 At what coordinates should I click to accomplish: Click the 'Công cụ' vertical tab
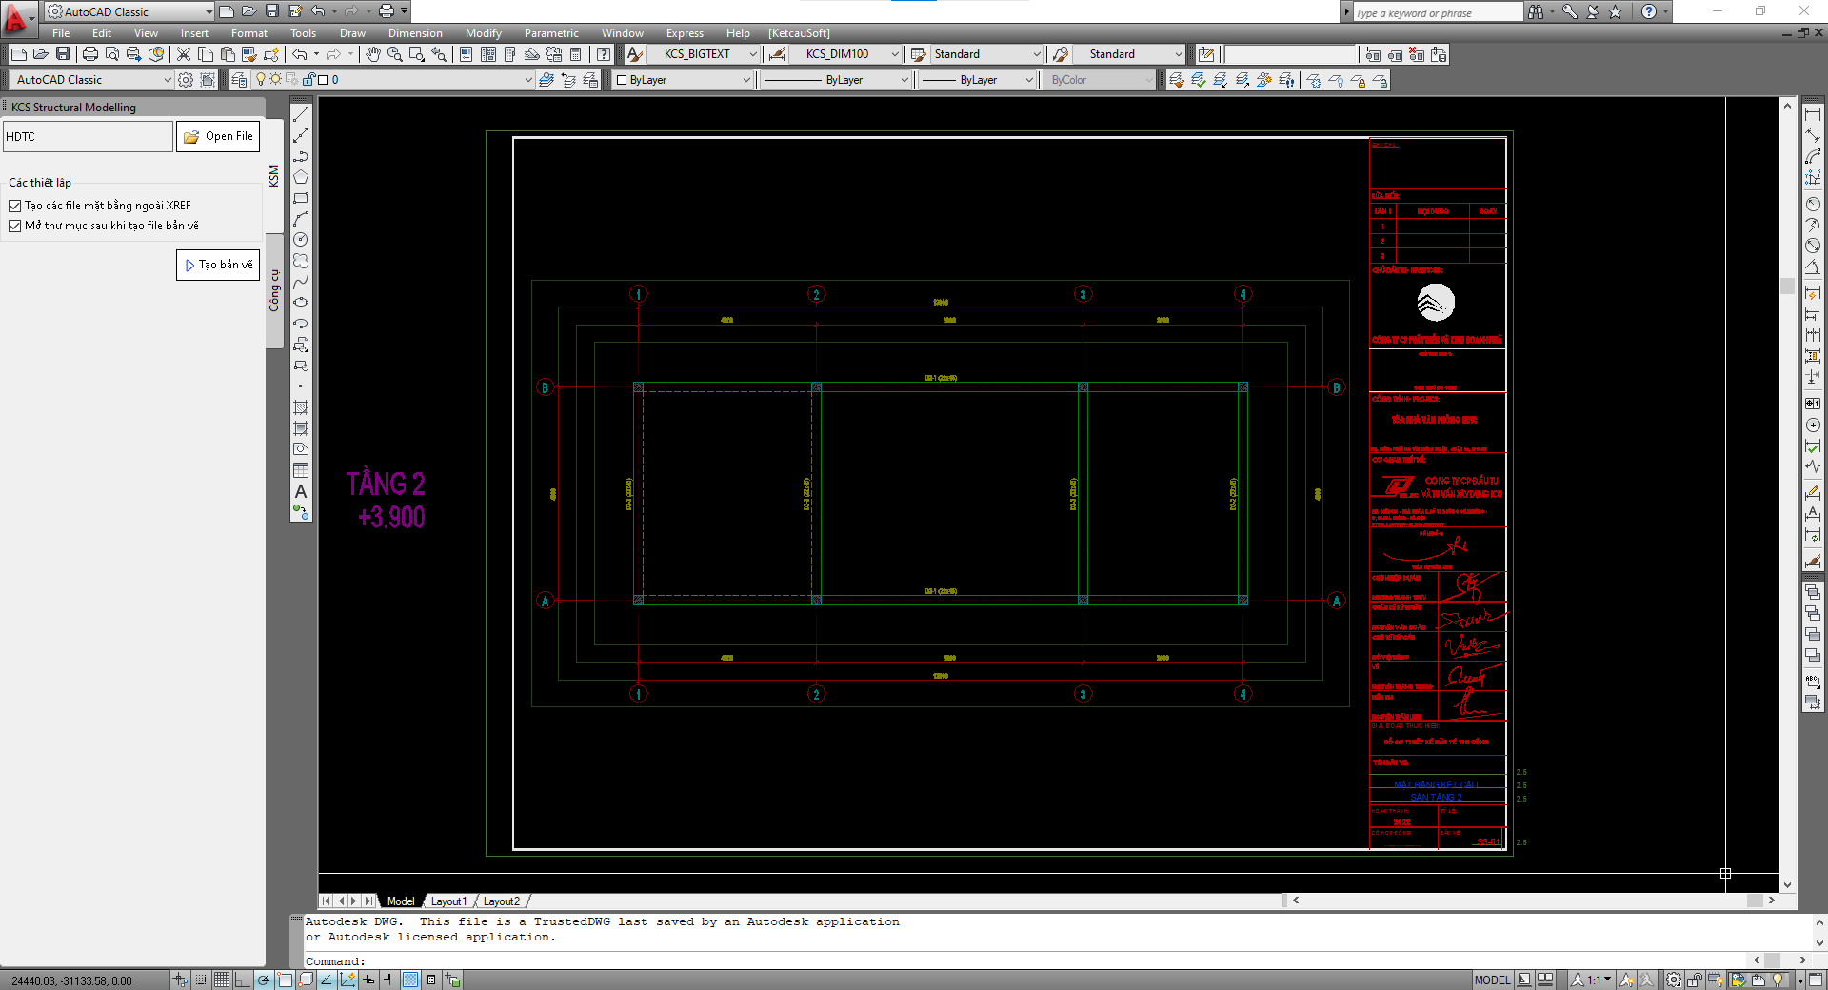[274, 291]
